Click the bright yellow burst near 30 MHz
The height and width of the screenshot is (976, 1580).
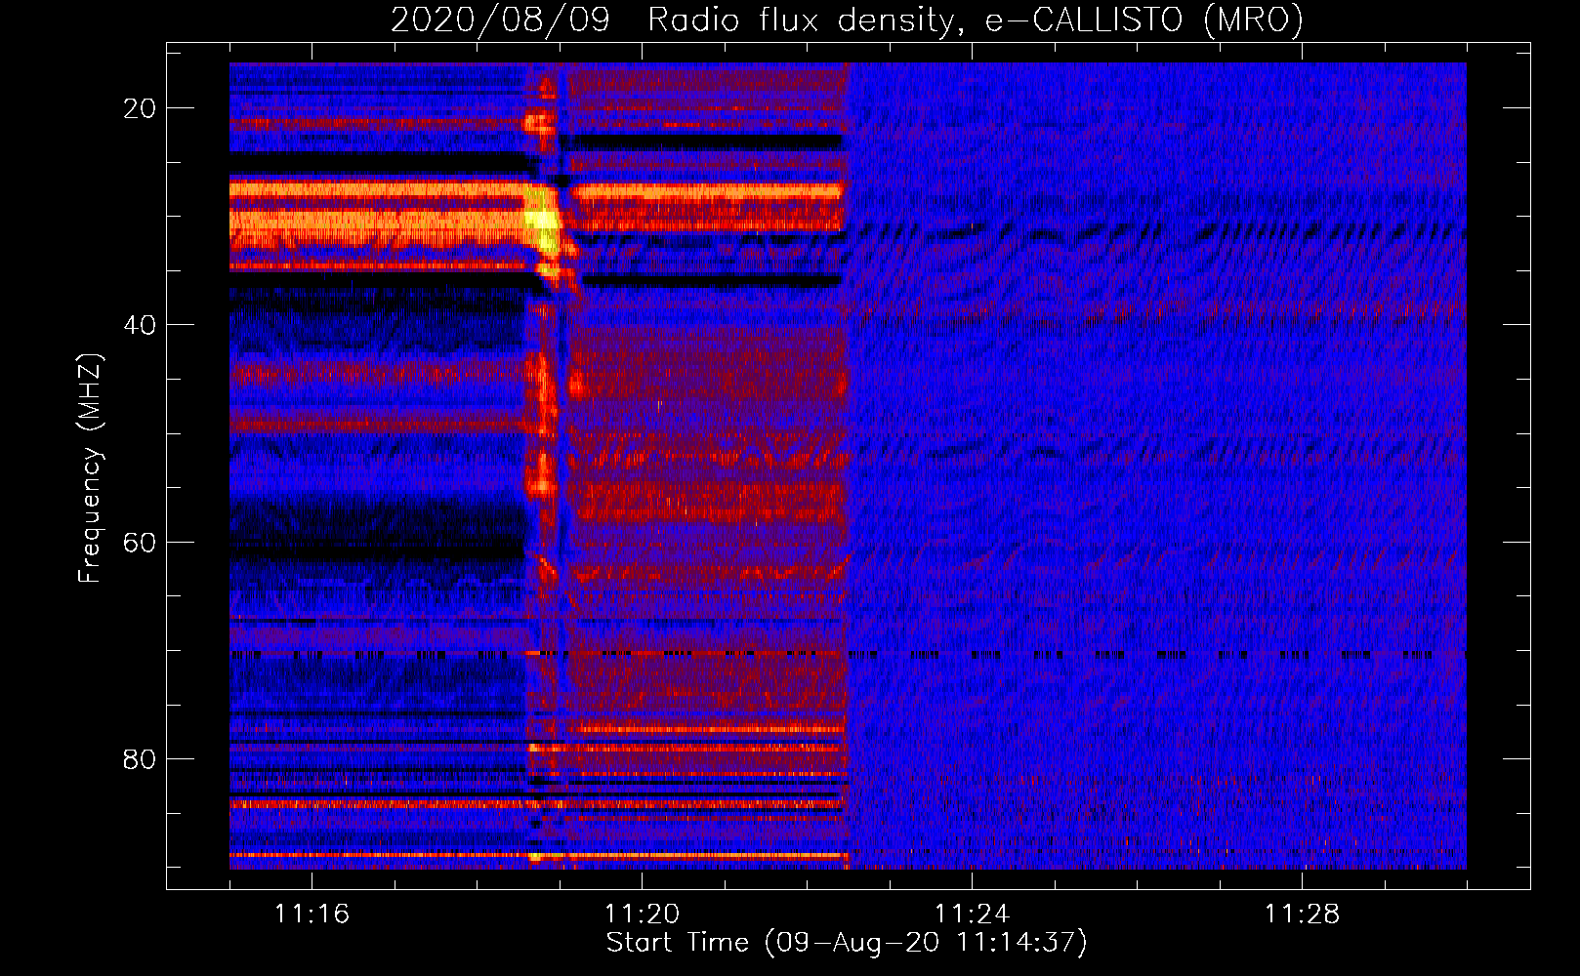coord(543,223)
